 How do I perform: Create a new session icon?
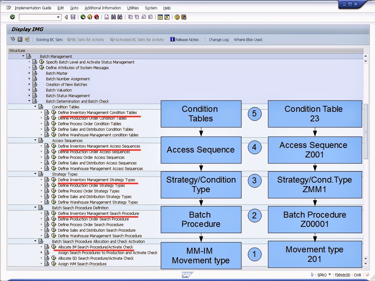coord(160,17)
